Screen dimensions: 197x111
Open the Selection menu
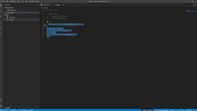pyautogui.click(x=13, y=1)
